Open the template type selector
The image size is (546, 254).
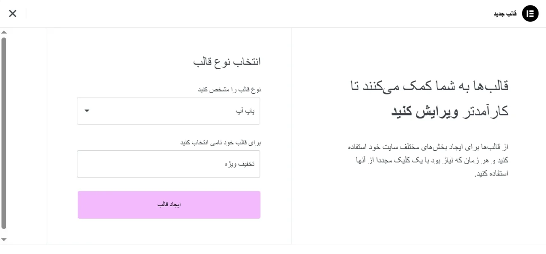tap(168, 110)
